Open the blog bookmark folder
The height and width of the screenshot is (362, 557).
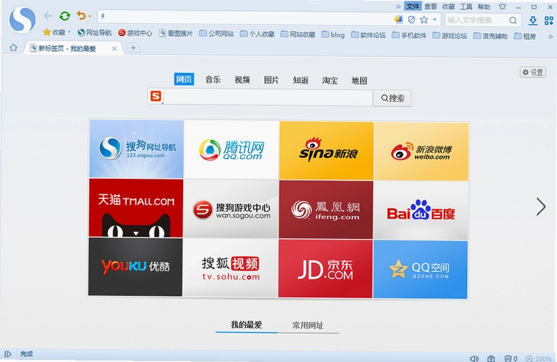coord(334,34)
